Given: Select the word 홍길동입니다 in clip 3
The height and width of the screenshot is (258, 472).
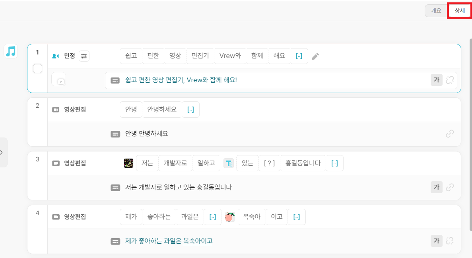Looking at the screenshot, I should tap(303, 163).
